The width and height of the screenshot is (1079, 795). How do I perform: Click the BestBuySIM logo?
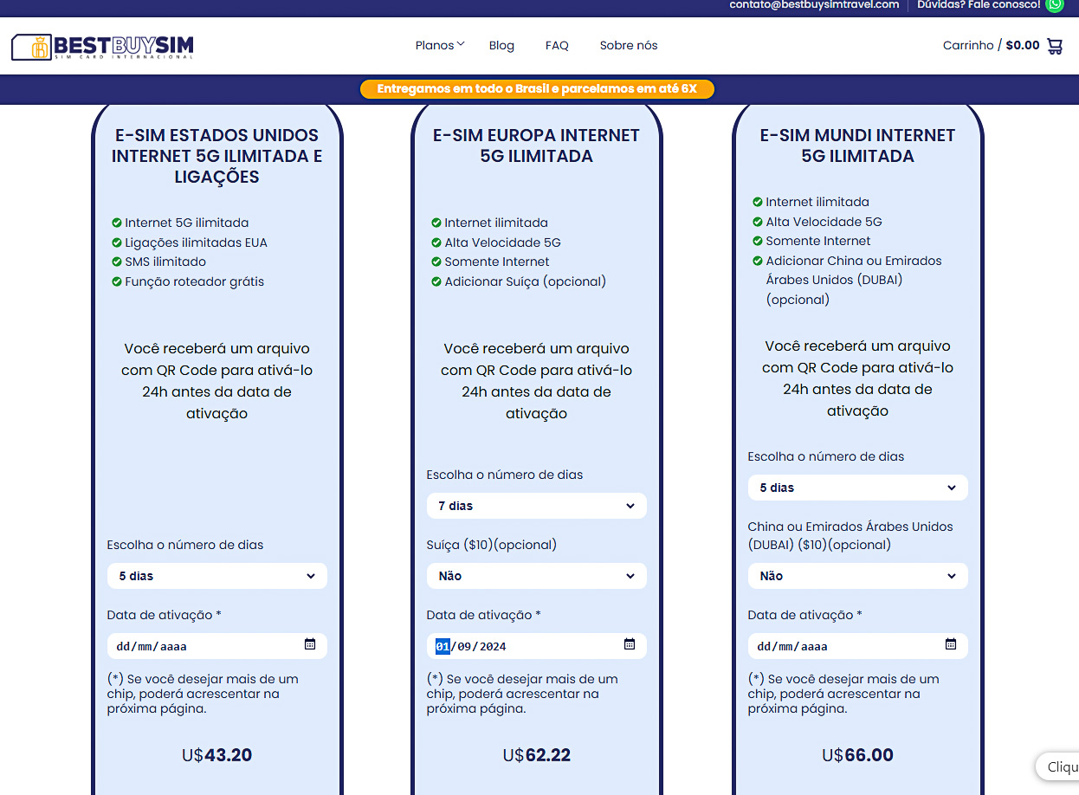pyautogui.click(x=102, y=46)
